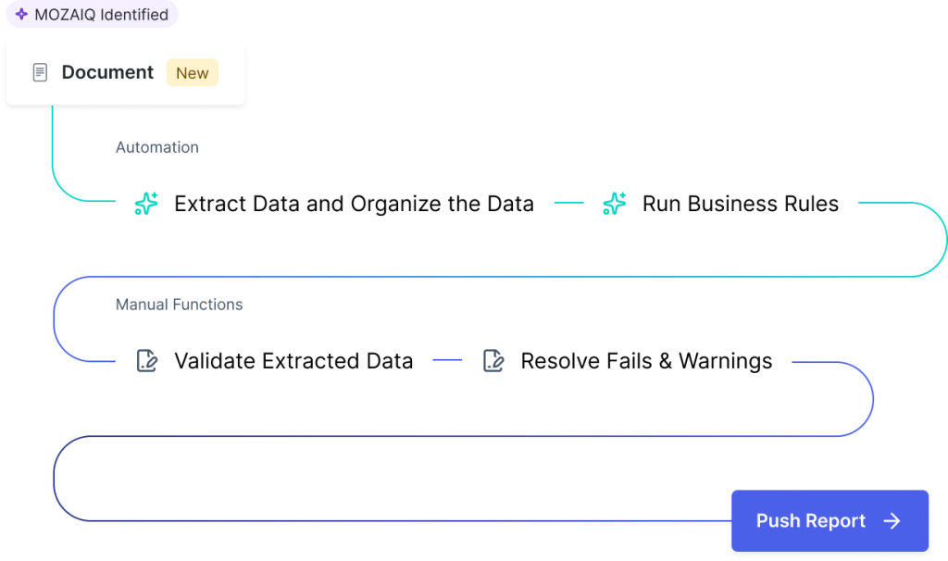Click the sparkle icon beside Extract Data
948x561 pixels.
tap(146, 204)
